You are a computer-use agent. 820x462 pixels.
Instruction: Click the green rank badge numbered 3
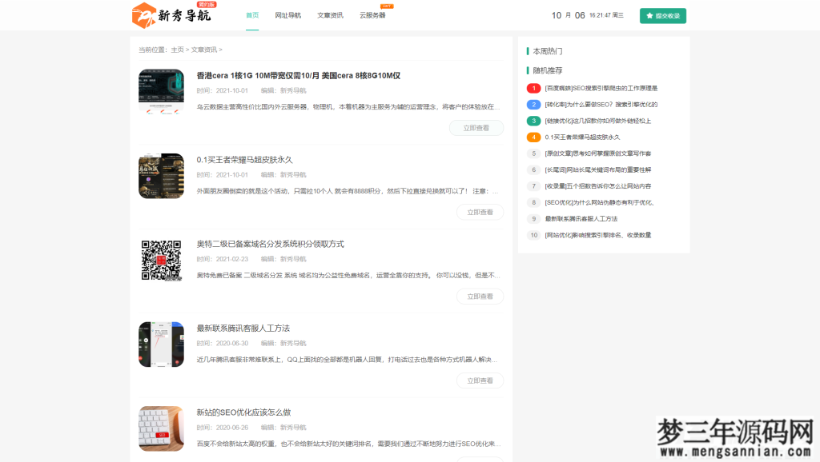(x=533, y=121)
